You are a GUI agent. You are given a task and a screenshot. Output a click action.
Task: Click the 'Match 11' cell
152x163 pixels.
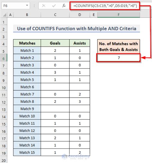point(27,123)
